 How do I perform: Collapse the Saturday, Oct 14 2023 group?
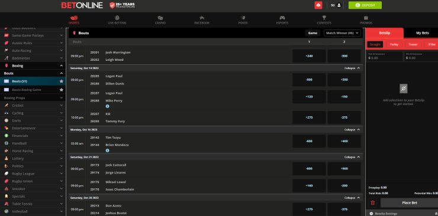[352, 68]
